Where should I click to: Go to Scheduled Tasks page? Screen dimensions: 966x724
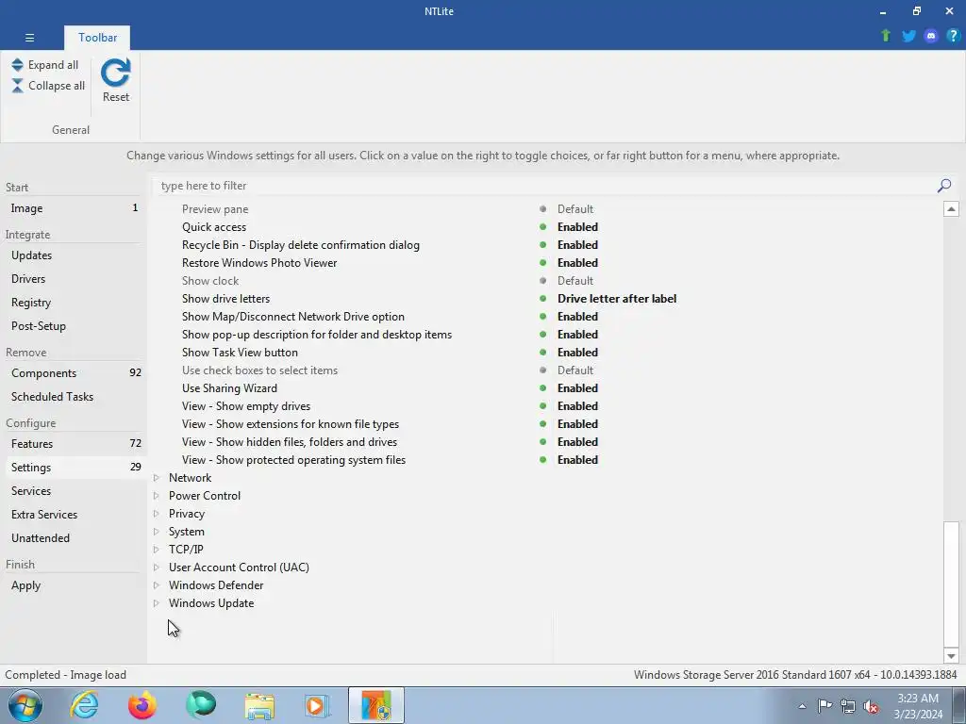tap(74, 397)
